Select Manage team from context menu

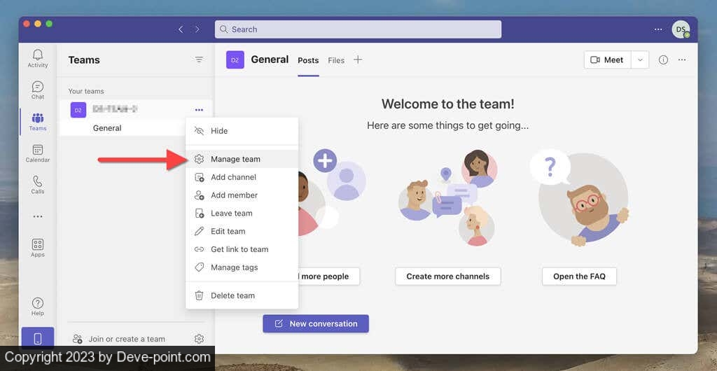coord(235,159)
